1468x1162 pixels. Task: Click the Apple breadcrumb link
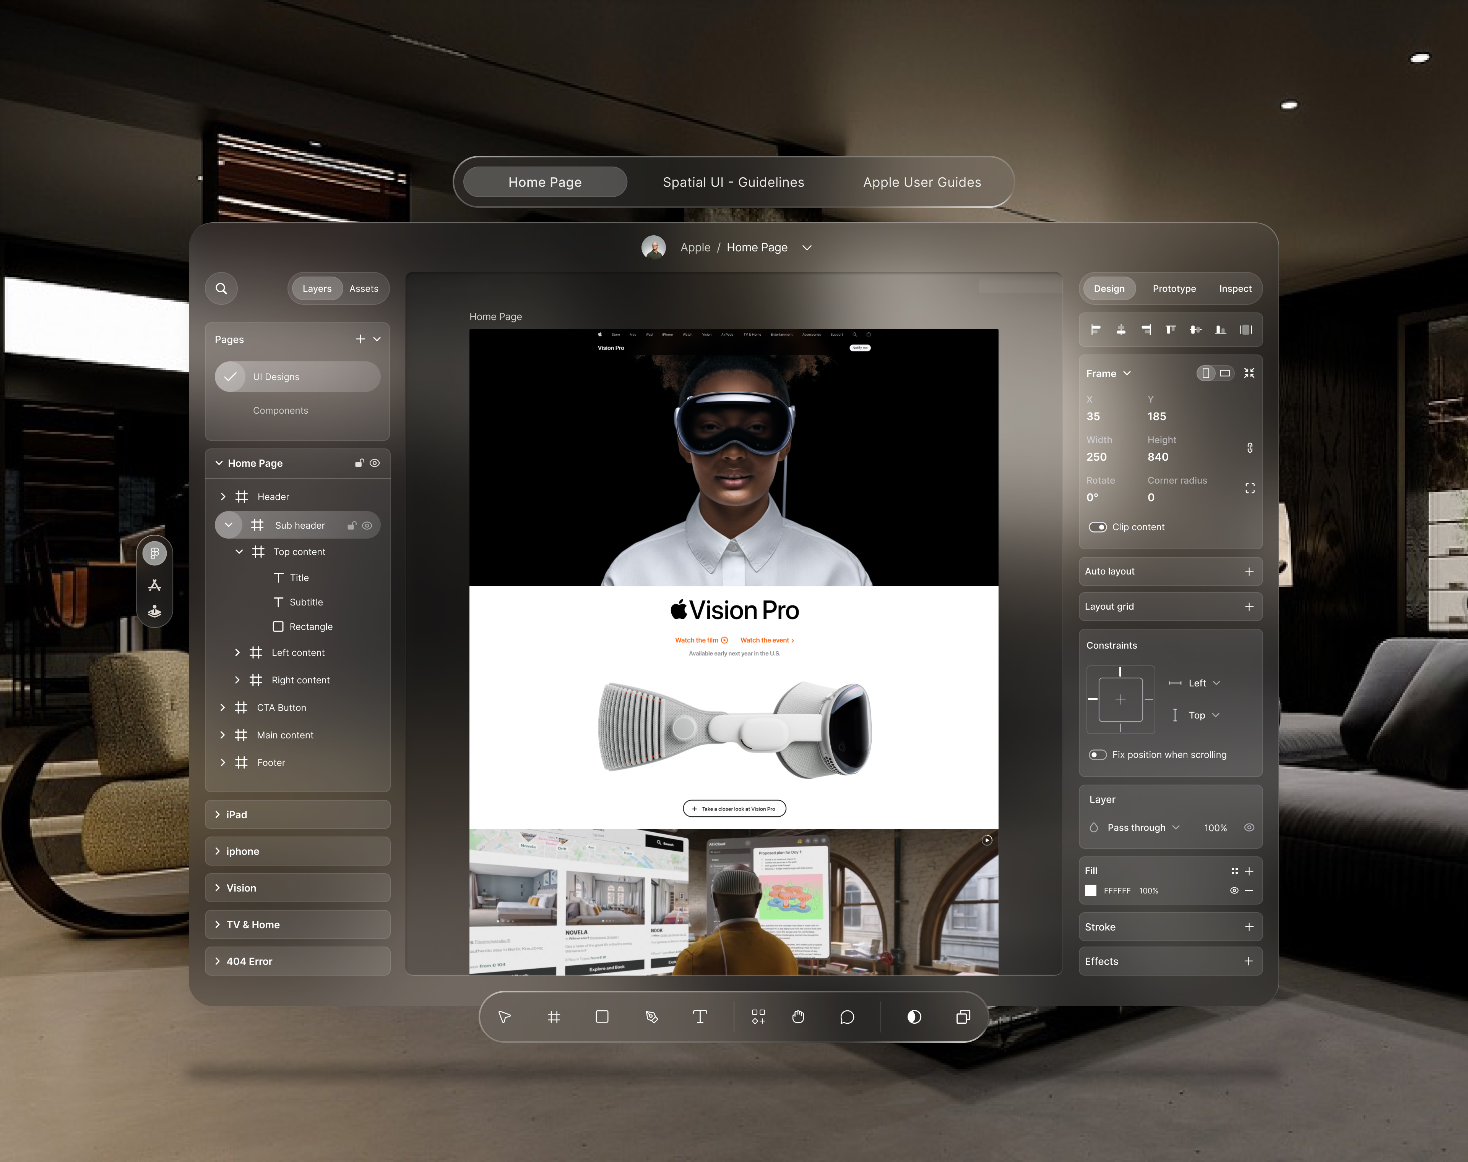(x=695, y=247)
